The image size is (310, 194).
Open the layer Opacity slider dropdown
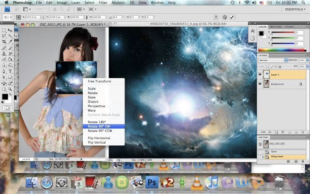pos(308,60)
